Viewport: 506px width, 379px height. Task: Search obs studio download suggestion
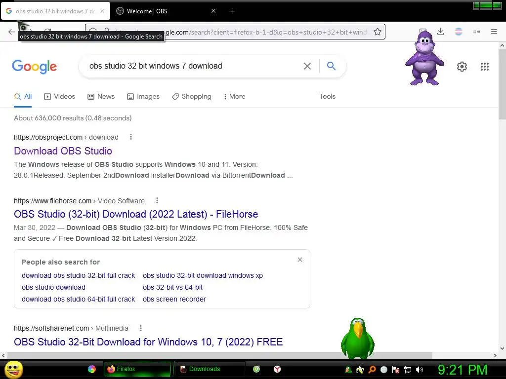coord(53,287)
